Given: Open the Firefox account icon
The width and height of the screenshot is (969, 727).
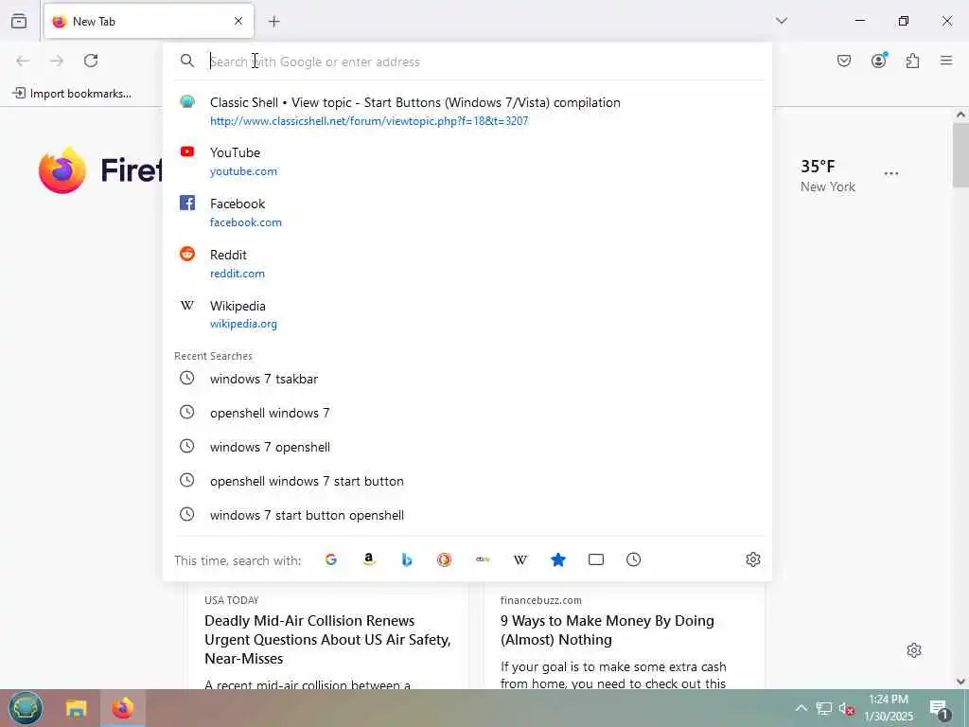Looking at the screenshot, I should [x=879, y=60].
